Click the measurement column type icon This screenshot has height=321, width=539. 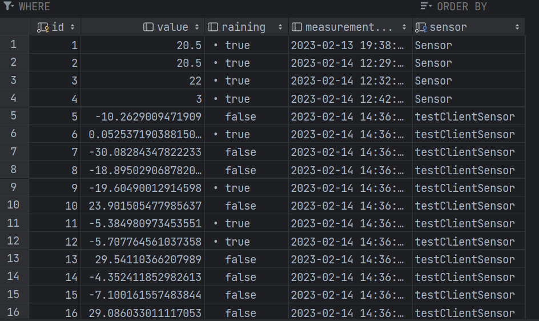click(297, 27)
